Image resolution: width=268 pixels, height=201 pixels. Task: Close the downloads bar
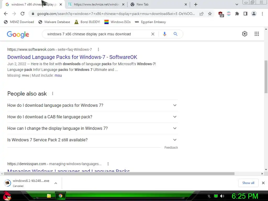pyautogui.click(x=263, y=183)
